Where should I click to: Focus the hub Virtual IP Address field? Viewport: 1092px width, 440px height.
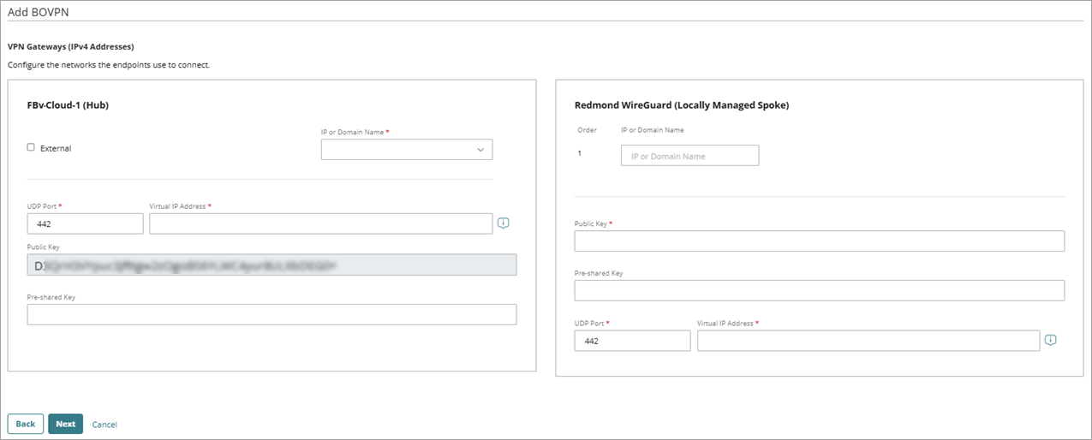[321, 223]
